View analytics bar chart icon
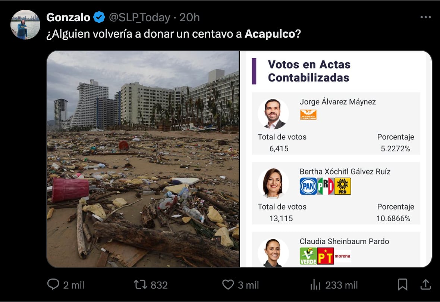The width and height of the screenshot is (440, 302). [315, 284]
